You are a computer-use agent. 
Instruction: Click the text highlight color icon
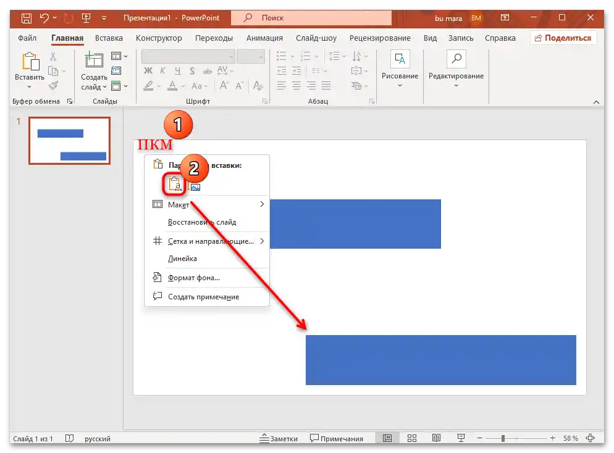tap(149, 85)
